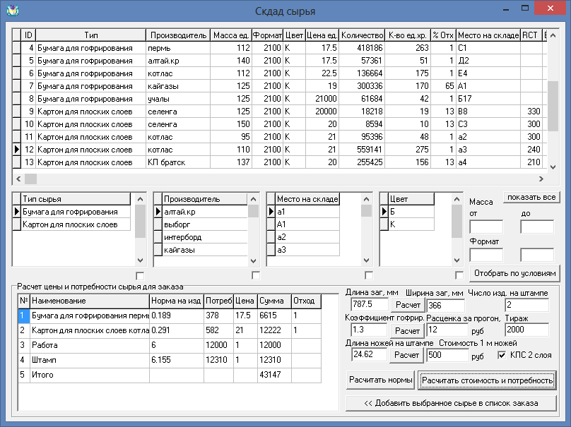Image resolution: width=571 pixels, height=427 pixels.
Task: Click Расчет button next to Коэффициент гофрир
Action: (x=407, y=330)
